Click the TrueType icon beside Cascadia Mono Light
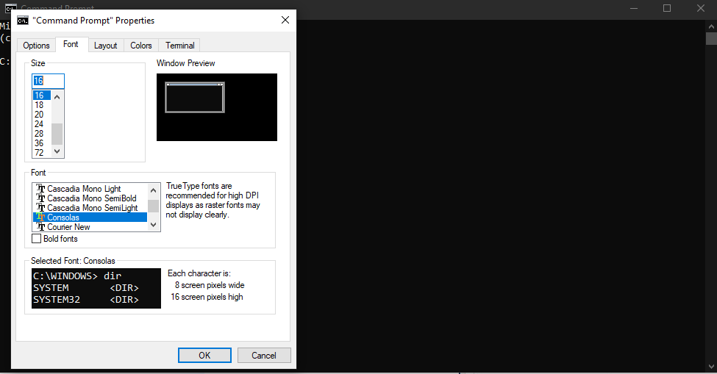The height and width of the screenshot is (374, 717). (40, 189)
